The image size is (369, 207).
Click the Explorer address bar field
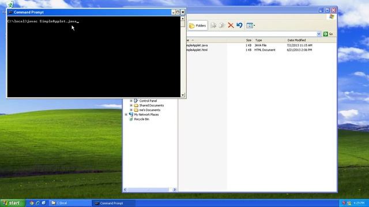coord(252,34)
